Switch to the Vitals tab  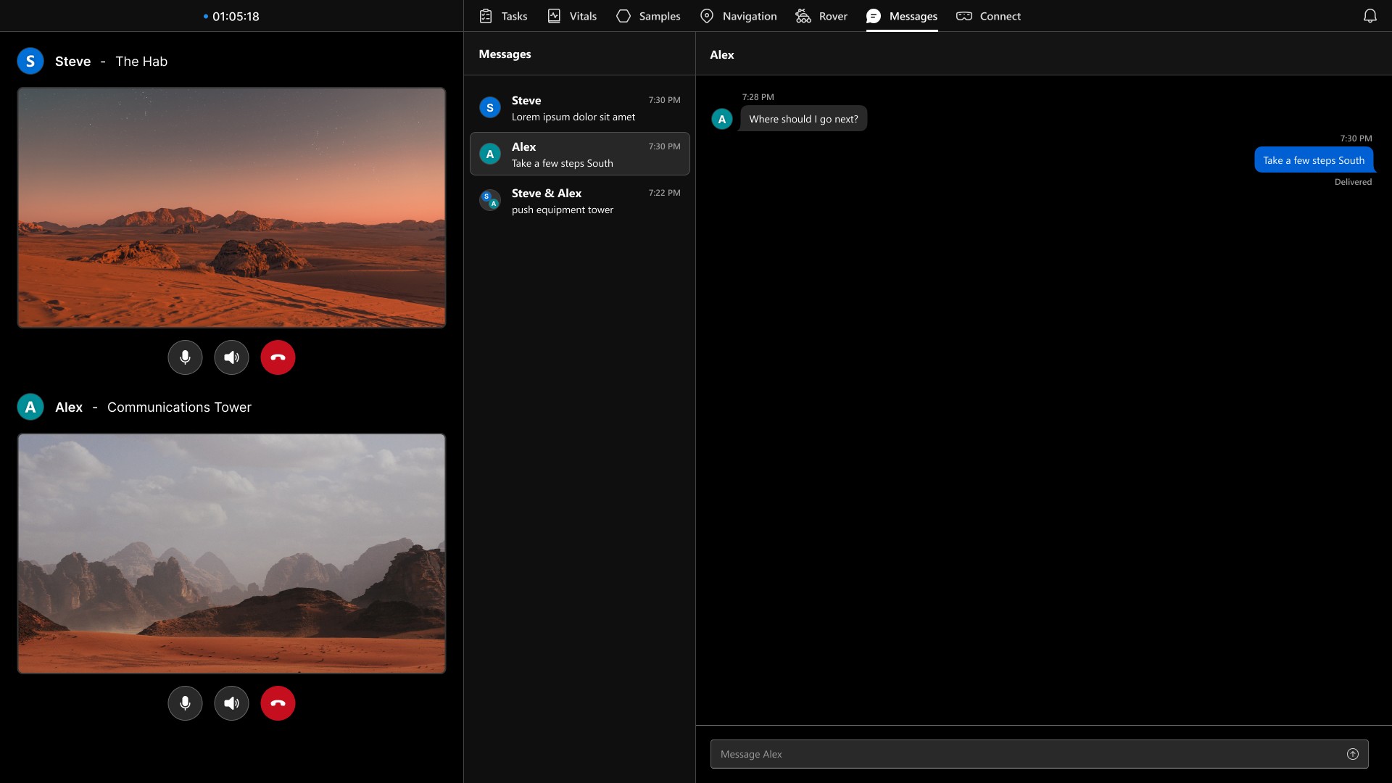tap(572, 16)
